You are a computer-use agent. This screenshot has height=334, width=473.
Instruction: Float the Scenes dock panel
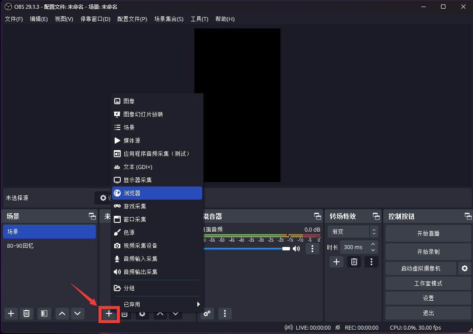point(92,216)
